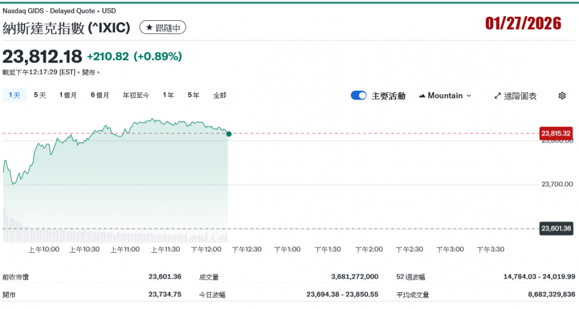This screenshot has width=579, height=309.
Task: Switch to 6個月 range
Action: coord(100,95)
